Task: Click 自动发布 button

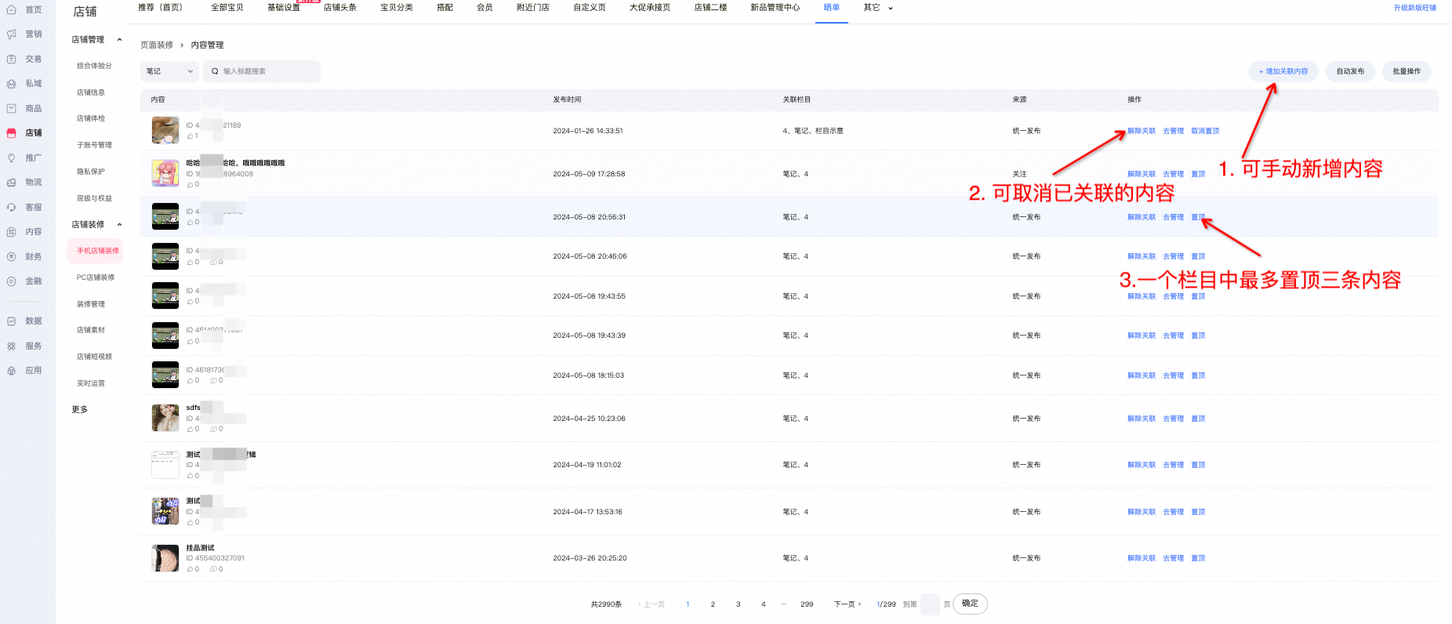Action: tap(1350, 71)
